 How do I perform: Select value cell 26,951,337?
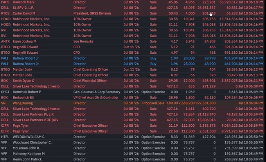pos(207,8)
